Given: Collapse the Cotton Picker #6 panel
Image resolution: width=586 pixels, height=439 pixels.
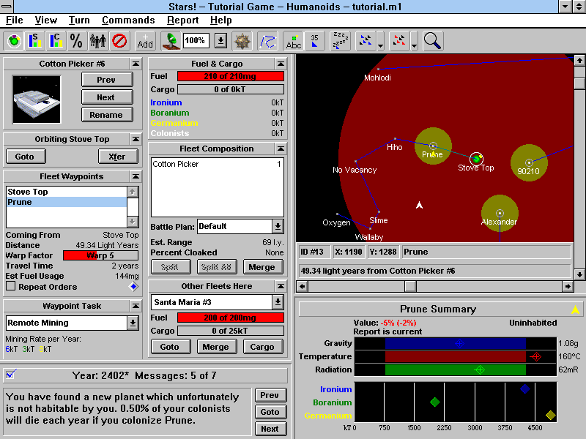Looking at the screenshot, I should pyautogui.click(x=136, y=64).
